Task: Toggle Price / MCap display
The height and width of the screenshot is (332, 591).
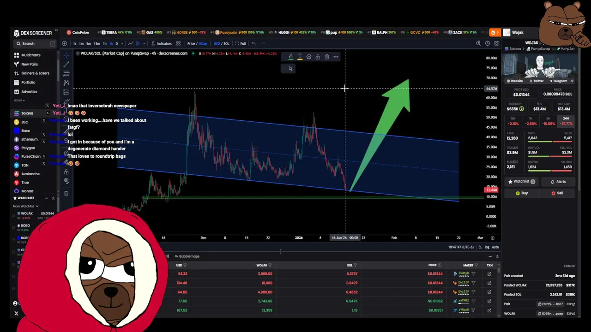Action: (x=197, y=43)
